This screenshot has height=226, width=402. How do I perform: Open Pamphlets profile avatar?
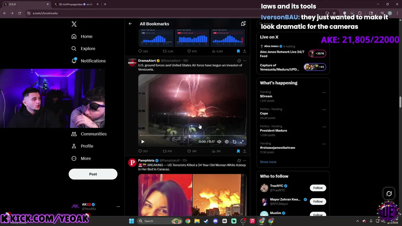[132, 163]
